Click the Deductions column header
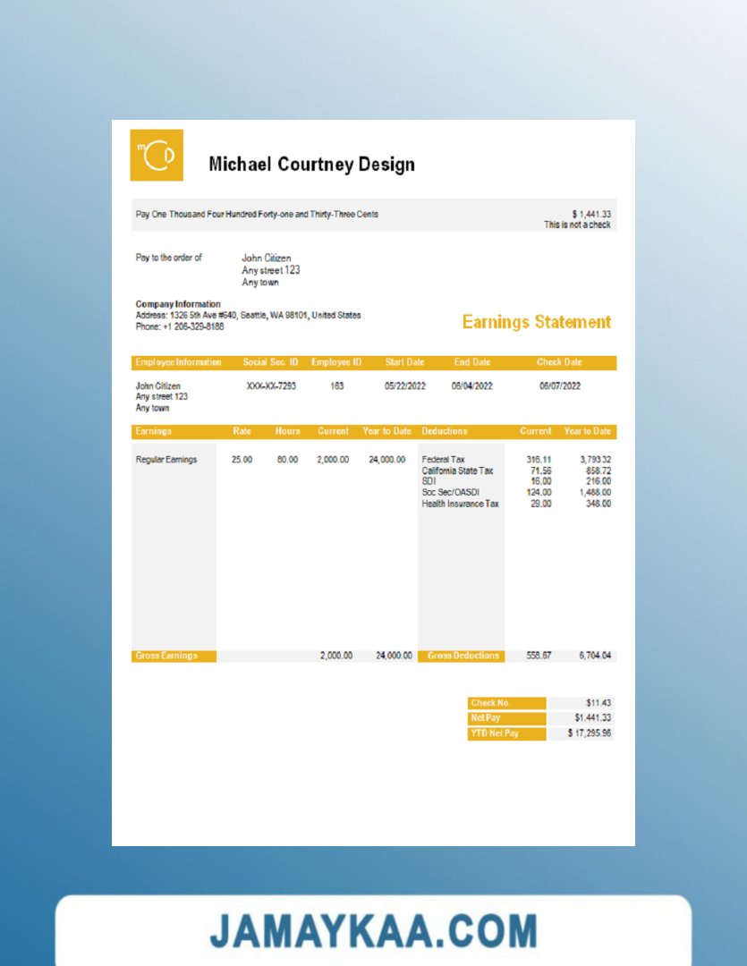 pyautogui.click(x=445, y=431)
